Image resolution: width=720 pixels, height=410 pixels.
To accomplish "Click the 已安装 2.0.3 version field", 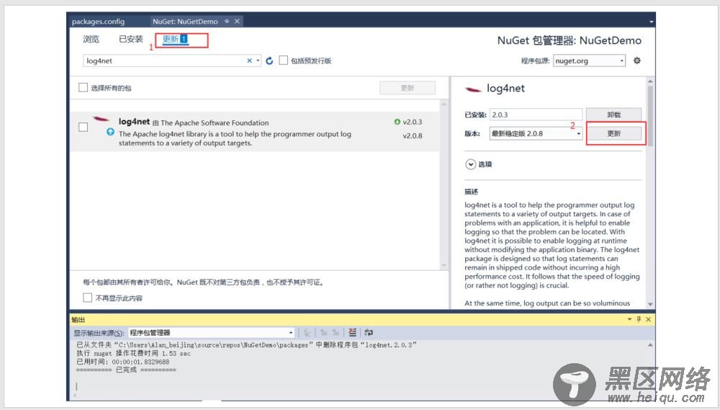I will (x=536, y=115).
